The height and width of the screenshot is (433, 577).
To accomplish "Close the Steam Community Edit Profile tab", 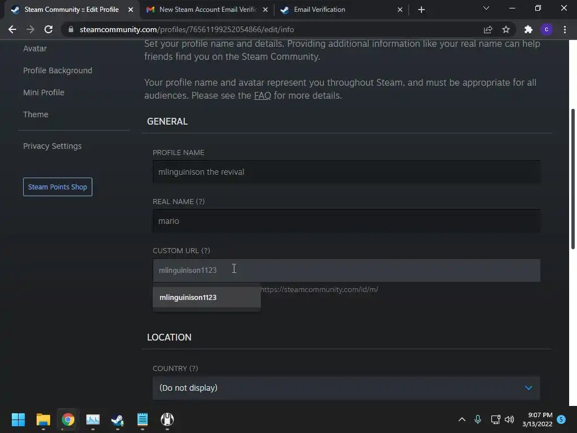I will (x=131, y=10).
